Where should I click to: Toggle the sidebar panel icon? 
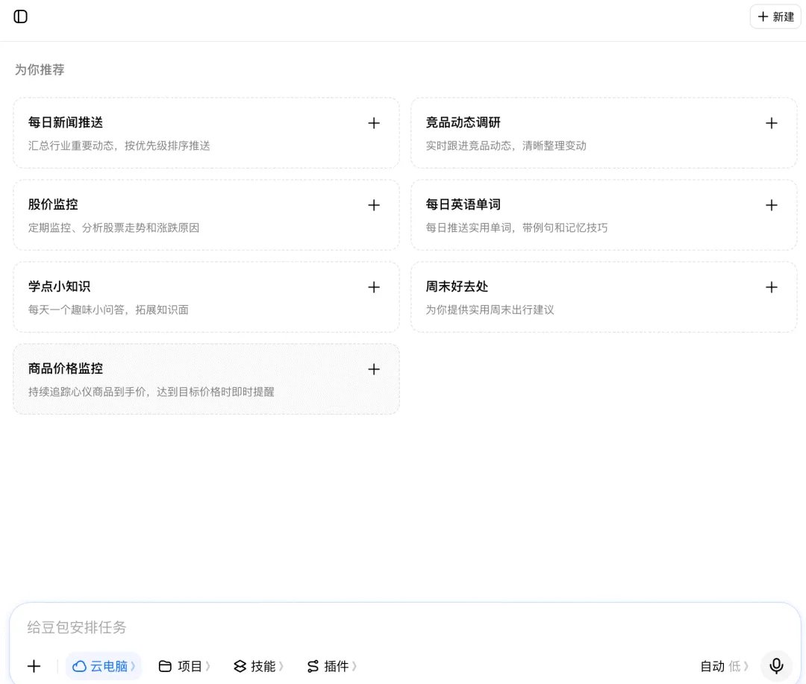[x=21, y=16]
